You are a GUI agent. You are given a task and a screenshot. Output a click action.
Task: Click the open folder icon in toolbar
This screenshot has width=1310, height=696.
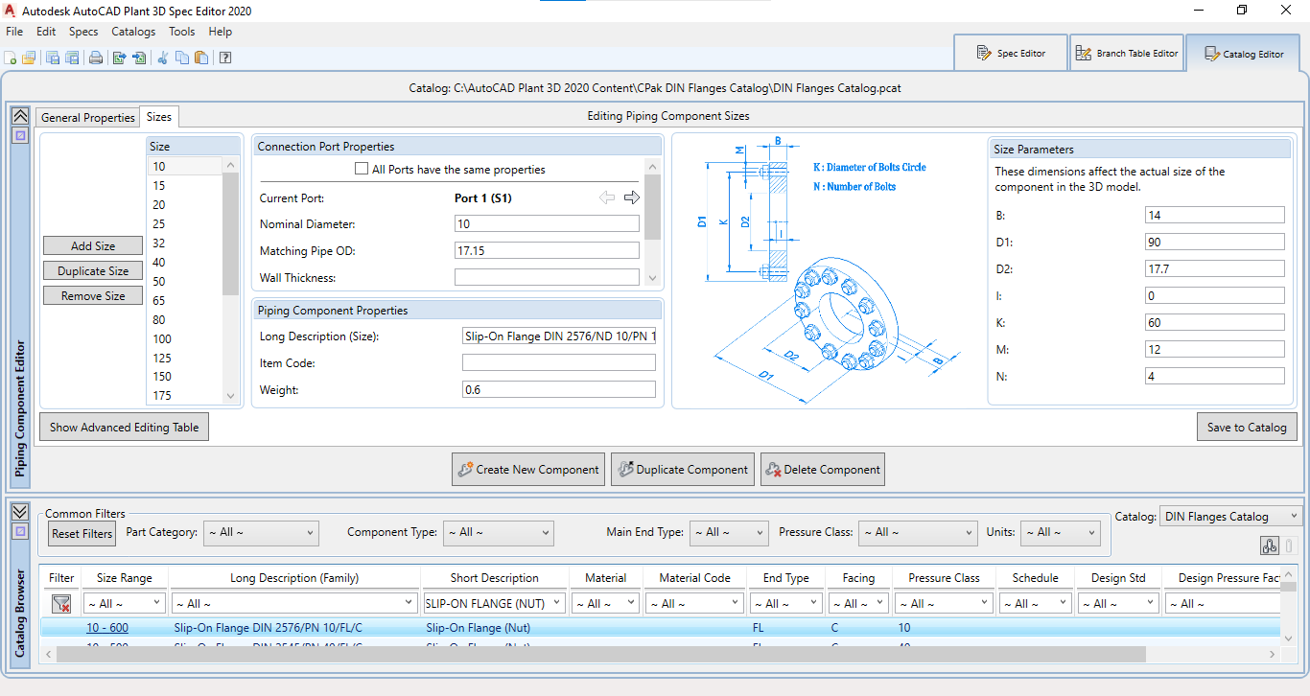tap(29, 58)
